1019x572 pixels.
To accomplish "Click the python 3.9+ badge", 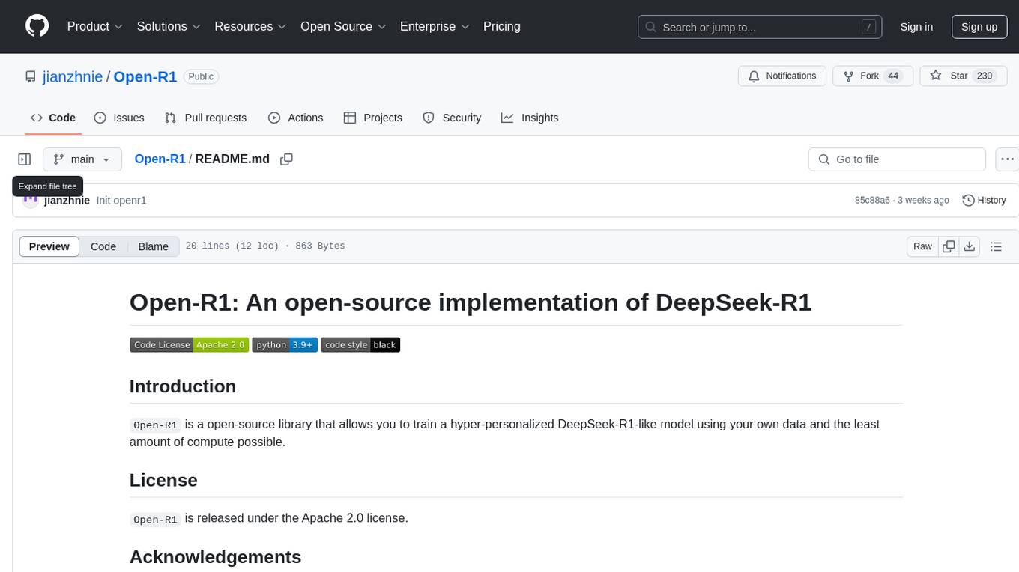I will [285, 345].
